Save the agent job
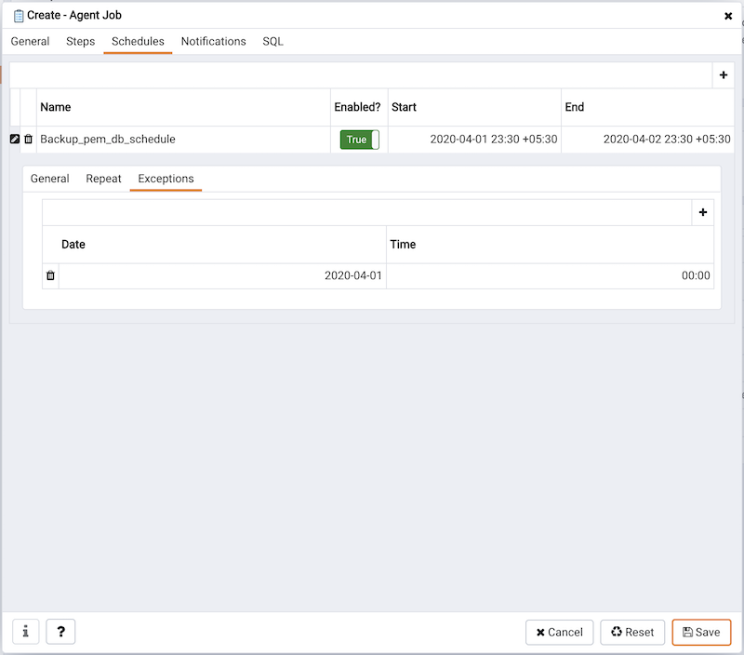This screenshot has width=744, height=655. click(701, 633)
